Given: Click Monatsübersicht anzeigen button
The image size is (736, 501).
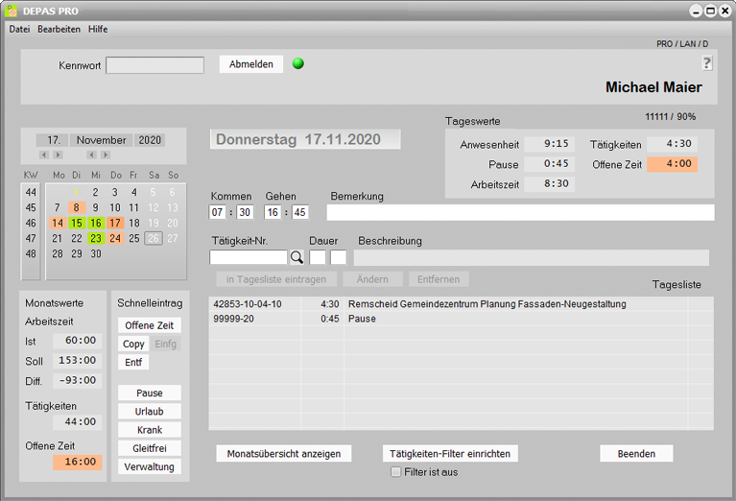Looking at the screenshot, I should click(283, 453).
